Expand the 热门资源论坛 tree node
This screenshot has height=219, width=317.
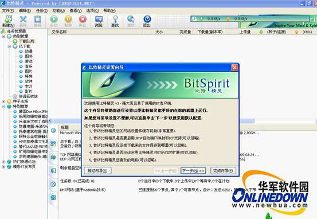3,162
